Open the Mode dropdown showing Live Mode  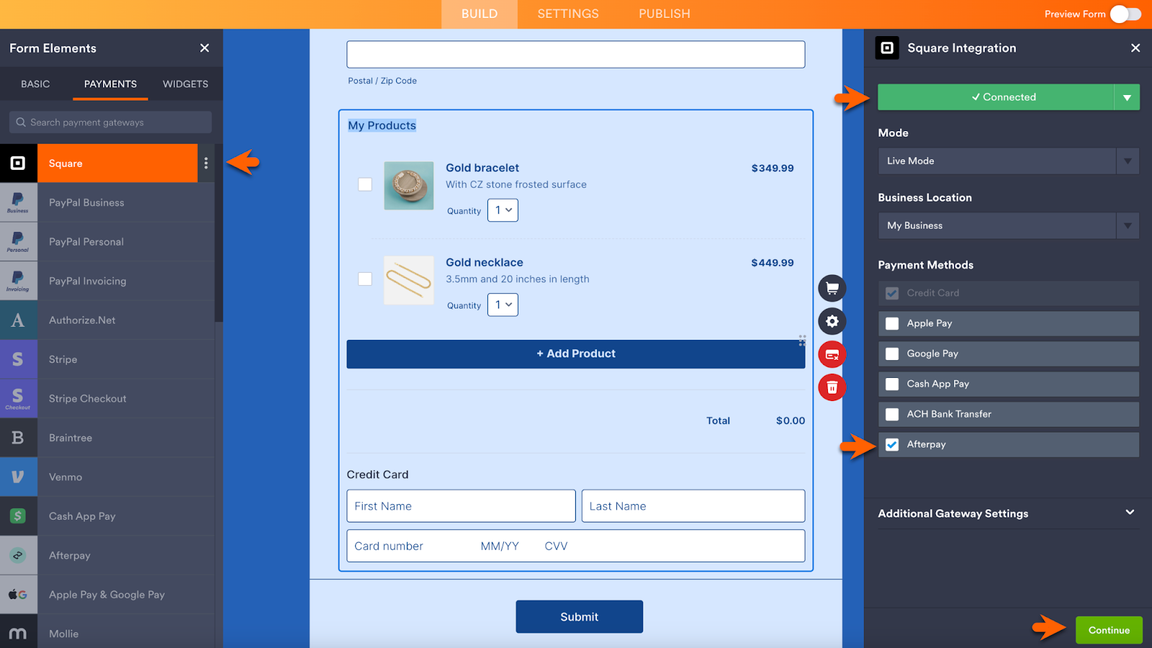1008,161
